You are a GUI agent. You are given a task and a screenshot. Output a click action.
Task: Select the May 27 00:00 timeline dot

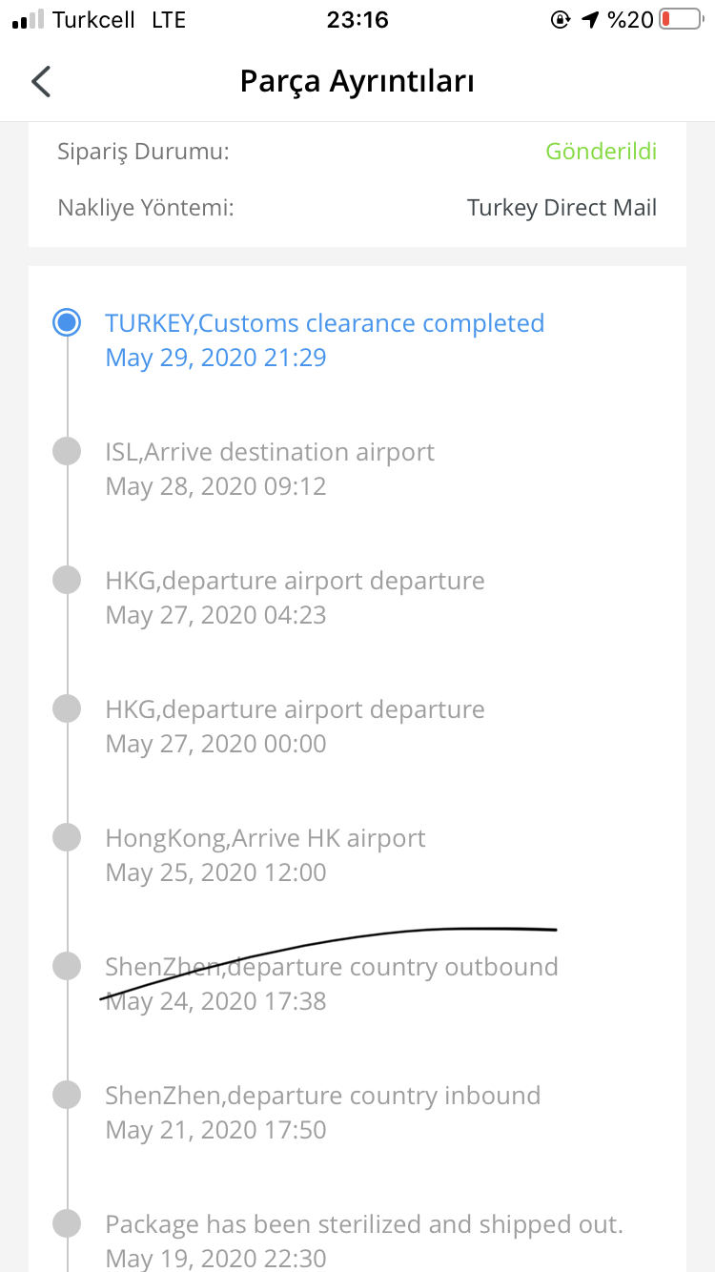tap(67, 708)
